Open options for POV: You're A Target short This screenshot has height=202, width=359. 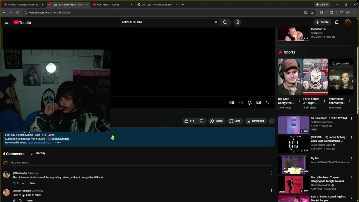325,100
